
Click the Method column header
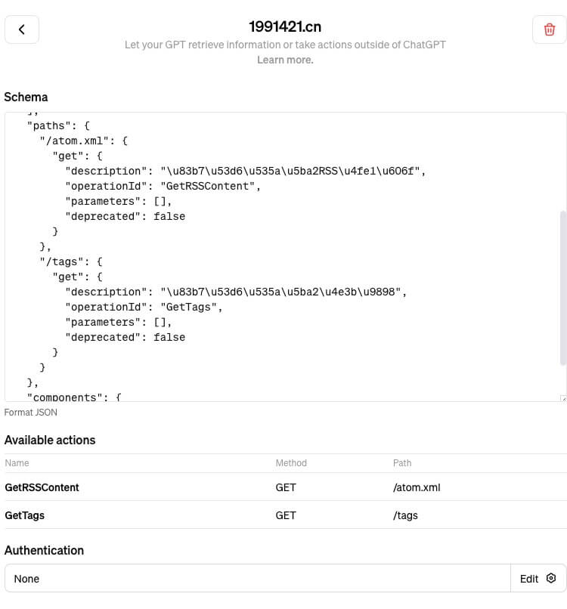coord(291,463)
